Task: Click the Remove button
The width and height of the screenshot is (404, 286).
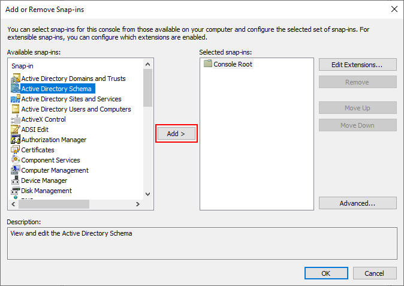Action: pyautogui.click(x=357, y=82)
